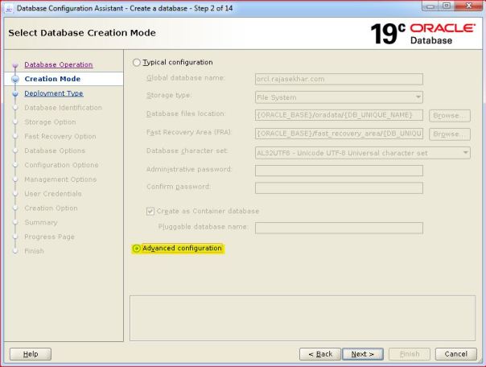Open the Database Operation step link
Viewport: 486px width, 367px height.
pyautogui.click(x=58, y=64)
